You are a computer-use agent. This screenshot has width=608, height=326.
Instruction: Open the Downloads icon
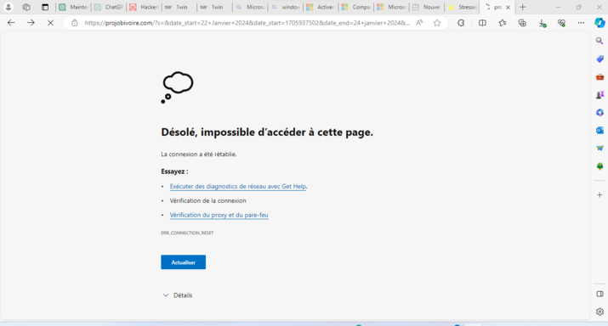(542, 23)
